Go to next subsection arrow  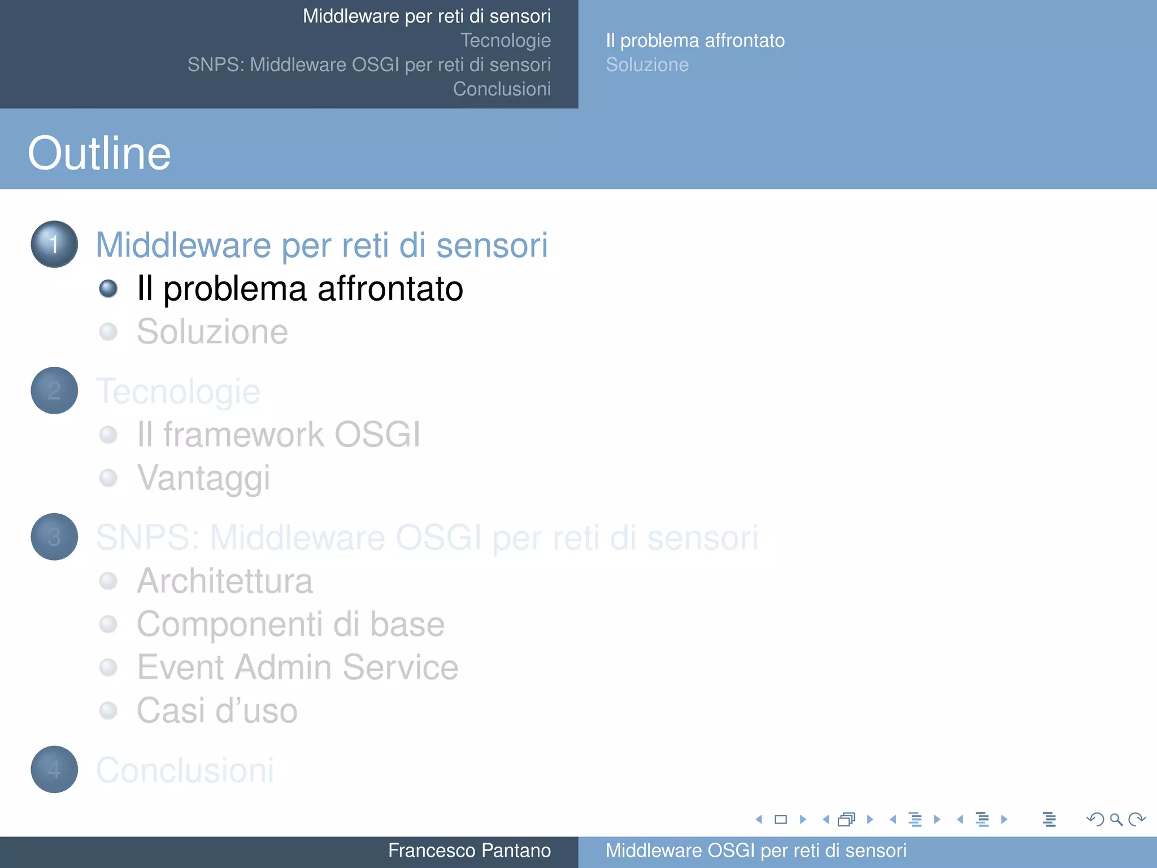(937, 819)
